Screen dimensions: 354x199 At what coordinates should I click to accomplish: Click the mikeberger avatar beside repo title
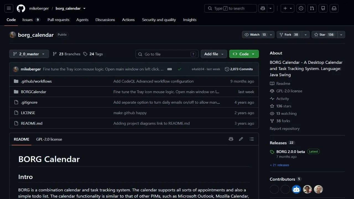12,35
